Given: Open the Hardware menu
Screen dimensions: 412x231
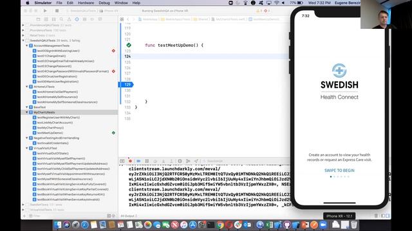Looking at the screenshot, I should point(86,3).
